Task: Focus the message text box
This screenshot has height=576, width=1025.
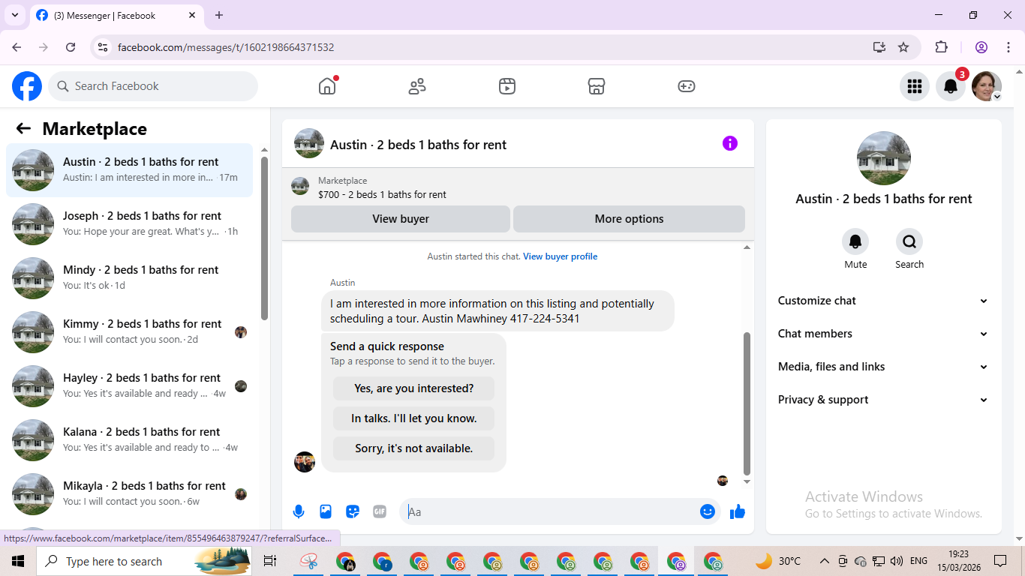Action: (551, 511)
